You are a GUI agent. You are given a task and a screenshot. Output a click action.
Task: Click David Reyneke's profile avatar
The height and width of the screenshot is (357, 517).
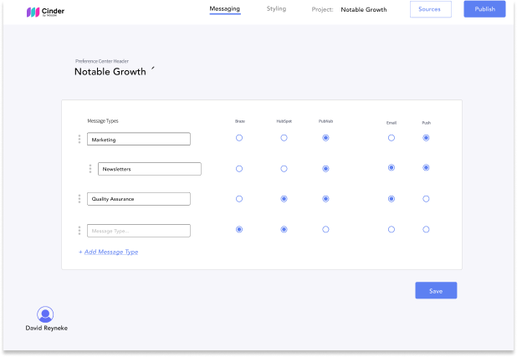click(45, 314)
